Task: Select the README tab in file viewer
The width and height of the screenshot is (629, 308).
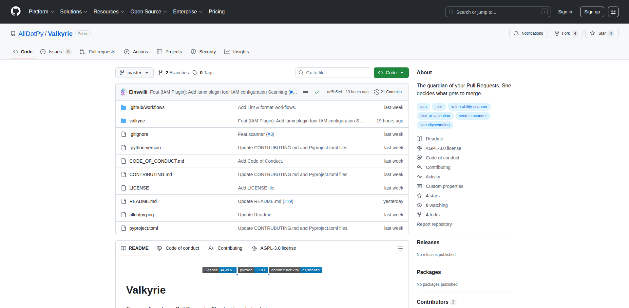Action: point(135,248)
